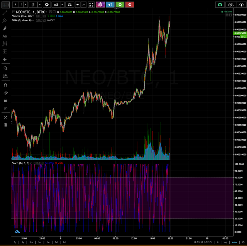Open Volume indicator settings icon
The height and width of the screenshot is (246, 247).
[x=41, y=16]
